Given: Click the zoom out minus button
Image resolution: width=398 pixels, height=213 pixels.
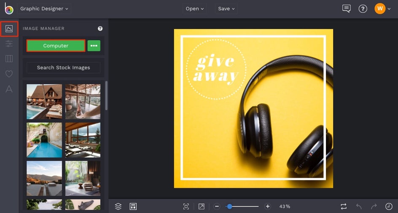Looking at the screenshot, I should tap(217, 206).
